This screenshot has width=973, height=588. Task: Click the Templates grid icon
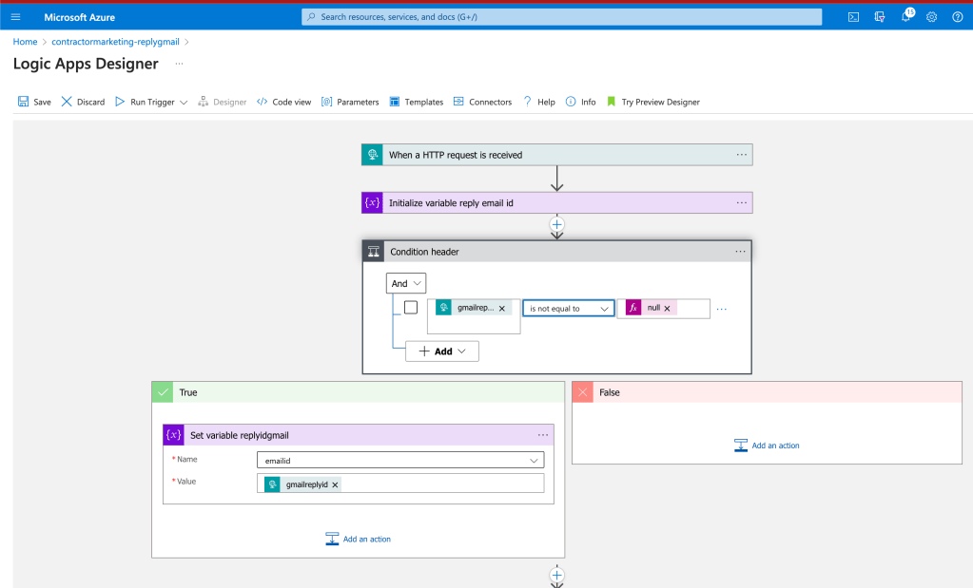tap(394, 102)
